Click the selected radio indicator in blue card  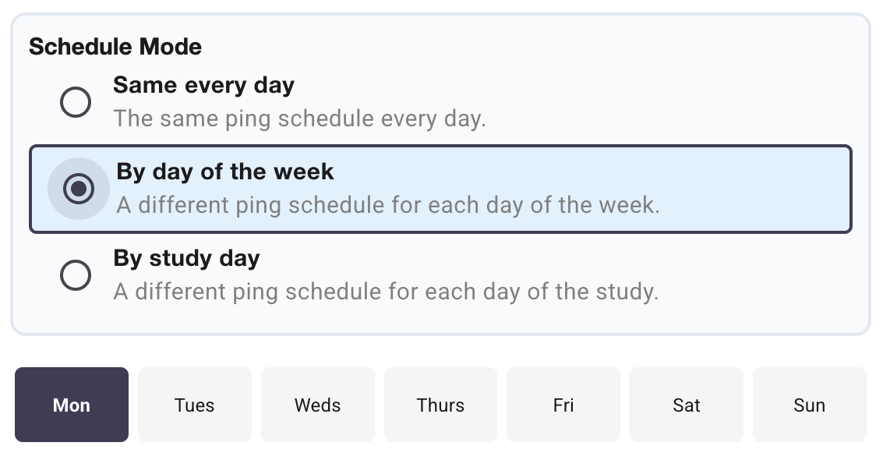(77, 188)
